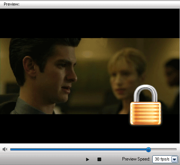Click the golden body of the padlock
Image resolution: width=180 pixels, height=165 pixels.
146,113
